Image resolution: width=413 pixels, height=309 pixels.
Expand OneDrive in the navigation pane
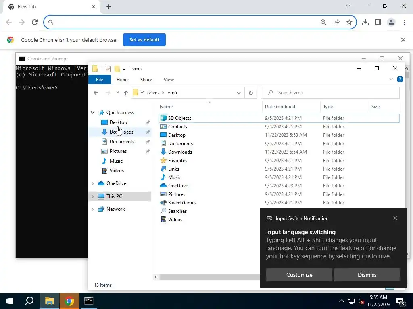point(92,183)
